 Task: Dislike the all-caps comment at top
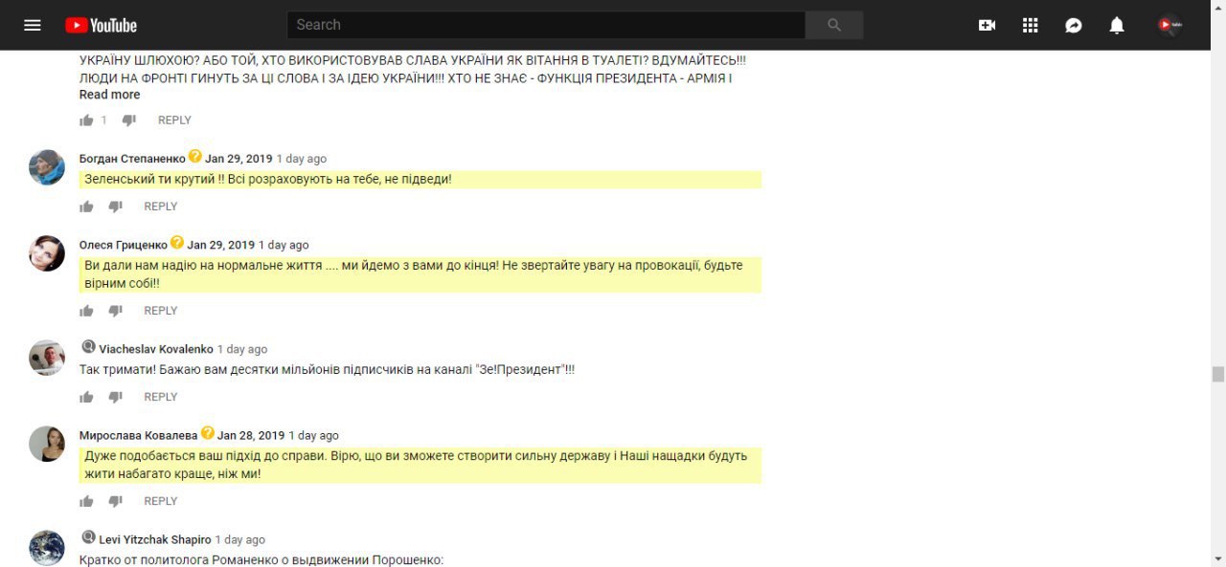129,120
